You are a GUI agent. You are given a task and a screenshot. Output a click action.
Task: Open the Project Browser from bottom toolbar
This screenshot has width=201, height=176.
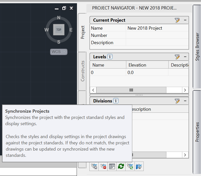click(x=94, y=166)
